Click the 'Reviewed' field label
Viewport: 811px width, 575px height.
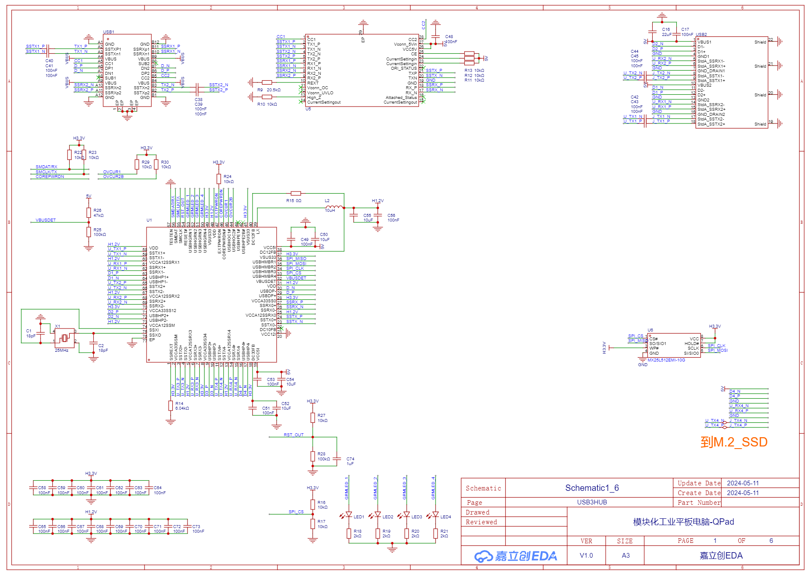click(481, 522)
